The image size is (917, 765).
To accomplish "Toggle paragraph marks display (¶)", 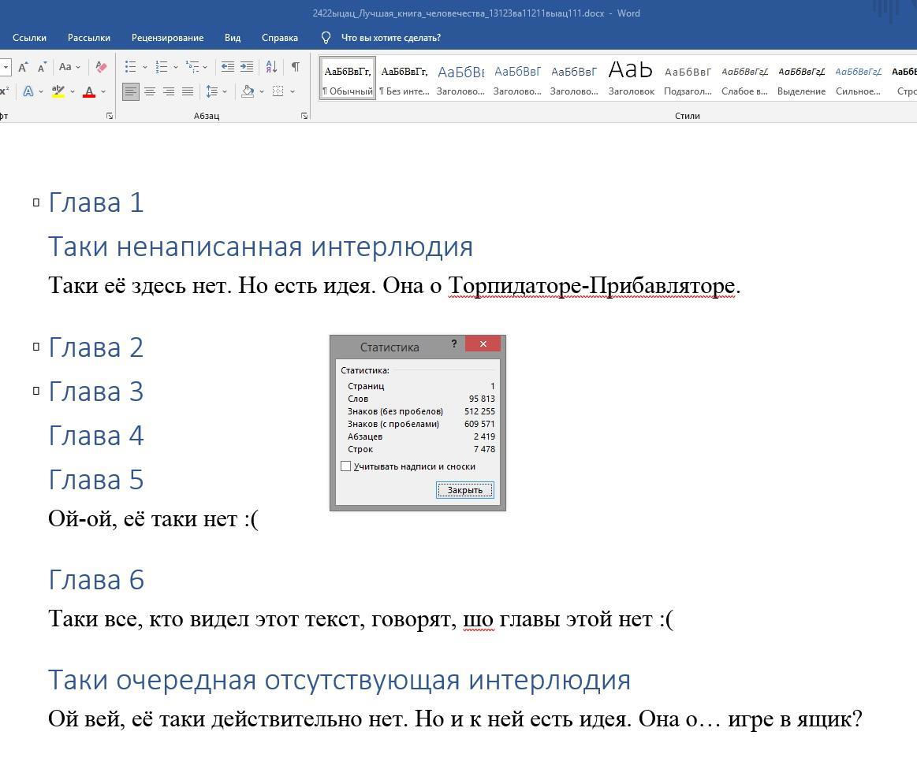I will [x=295, y=67].
